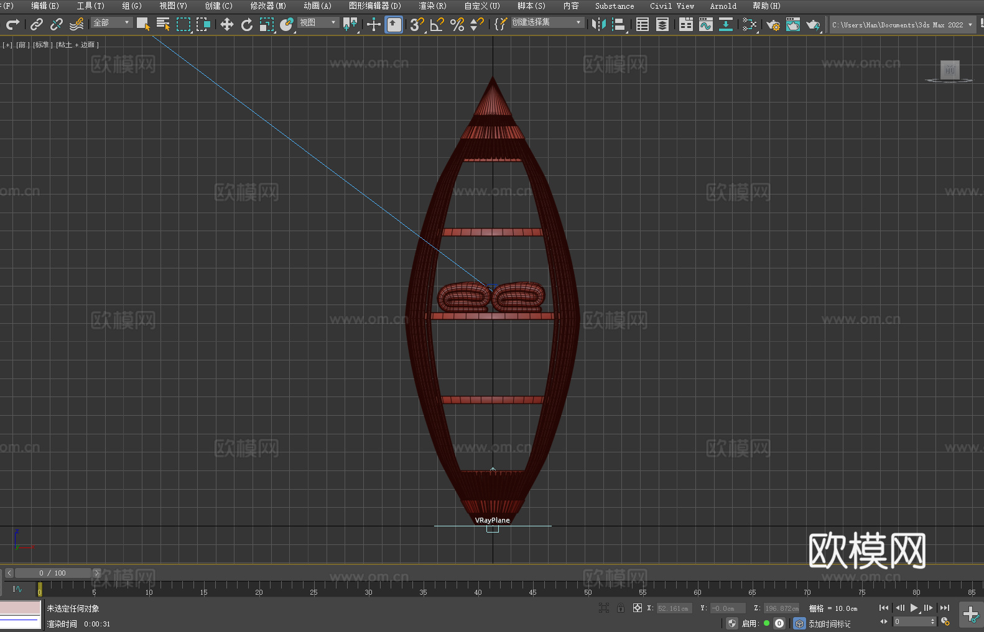Activate the Select and Move tool
984x632 pixels.
click(227, 24)
